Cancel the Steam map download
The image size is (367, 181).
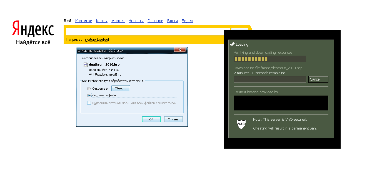(318, 79)
